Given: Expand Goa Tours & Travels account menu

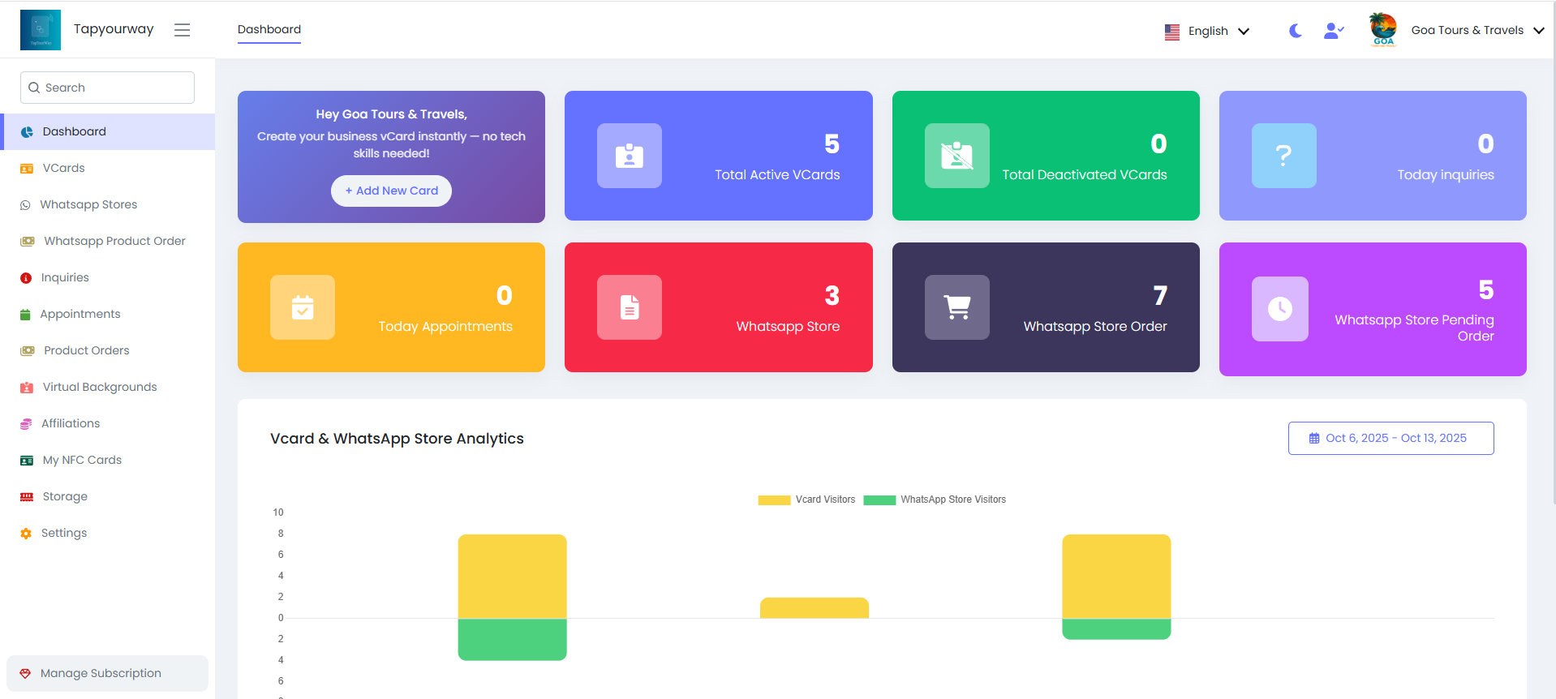Looking at the screenshot, I should click(1477, 30).
